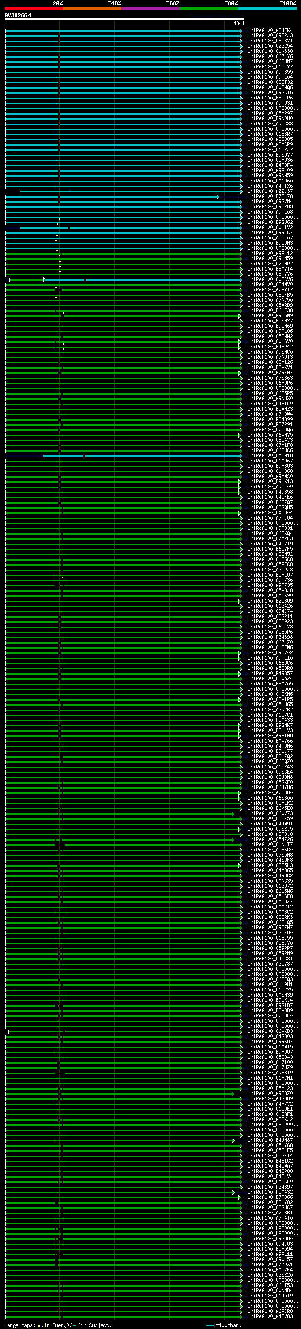Click the white query ruler bar
The height and width of the screenshot is (1329, 301).
click(124, 20)
